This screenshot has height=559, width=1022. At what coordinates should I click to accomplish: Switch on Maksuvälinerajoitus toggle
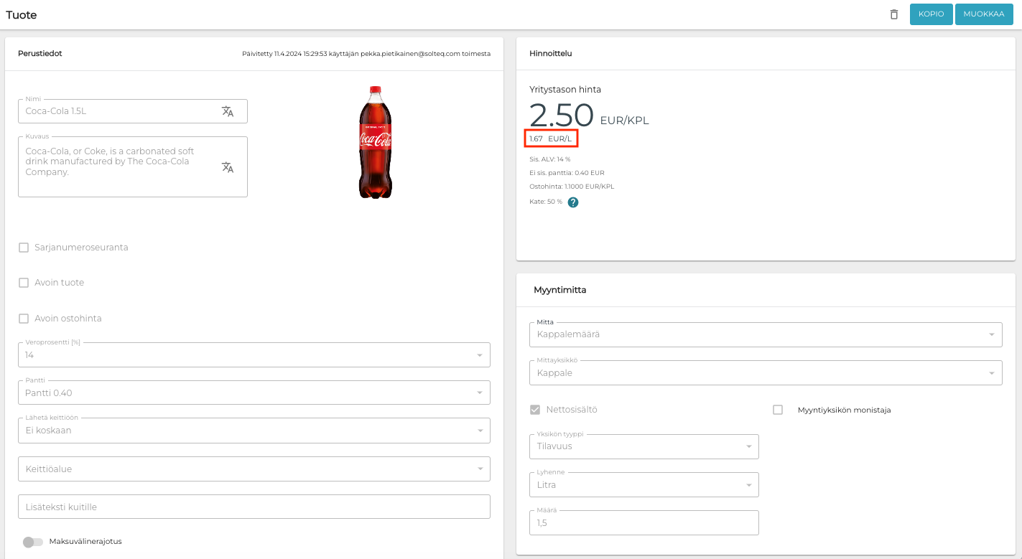coord(32,542)
